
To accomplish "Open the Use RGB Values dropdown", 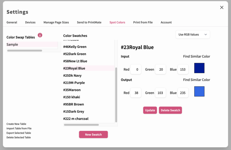I will pos(193,35).
